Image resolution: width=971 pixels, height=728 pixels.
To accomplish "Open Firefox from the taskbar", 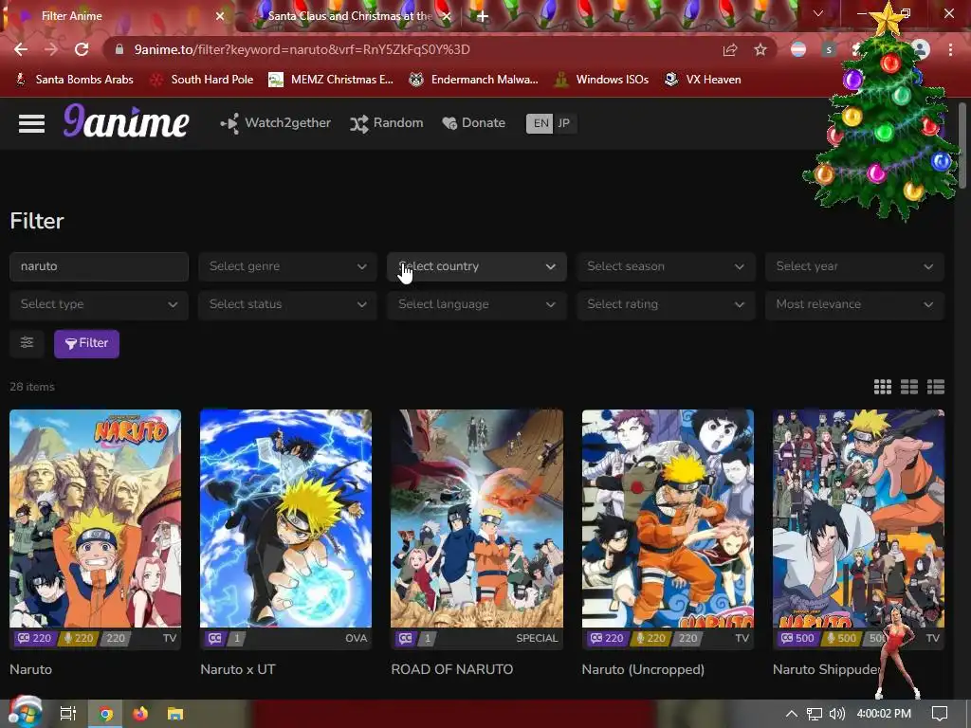I will (x=140, y=714).
